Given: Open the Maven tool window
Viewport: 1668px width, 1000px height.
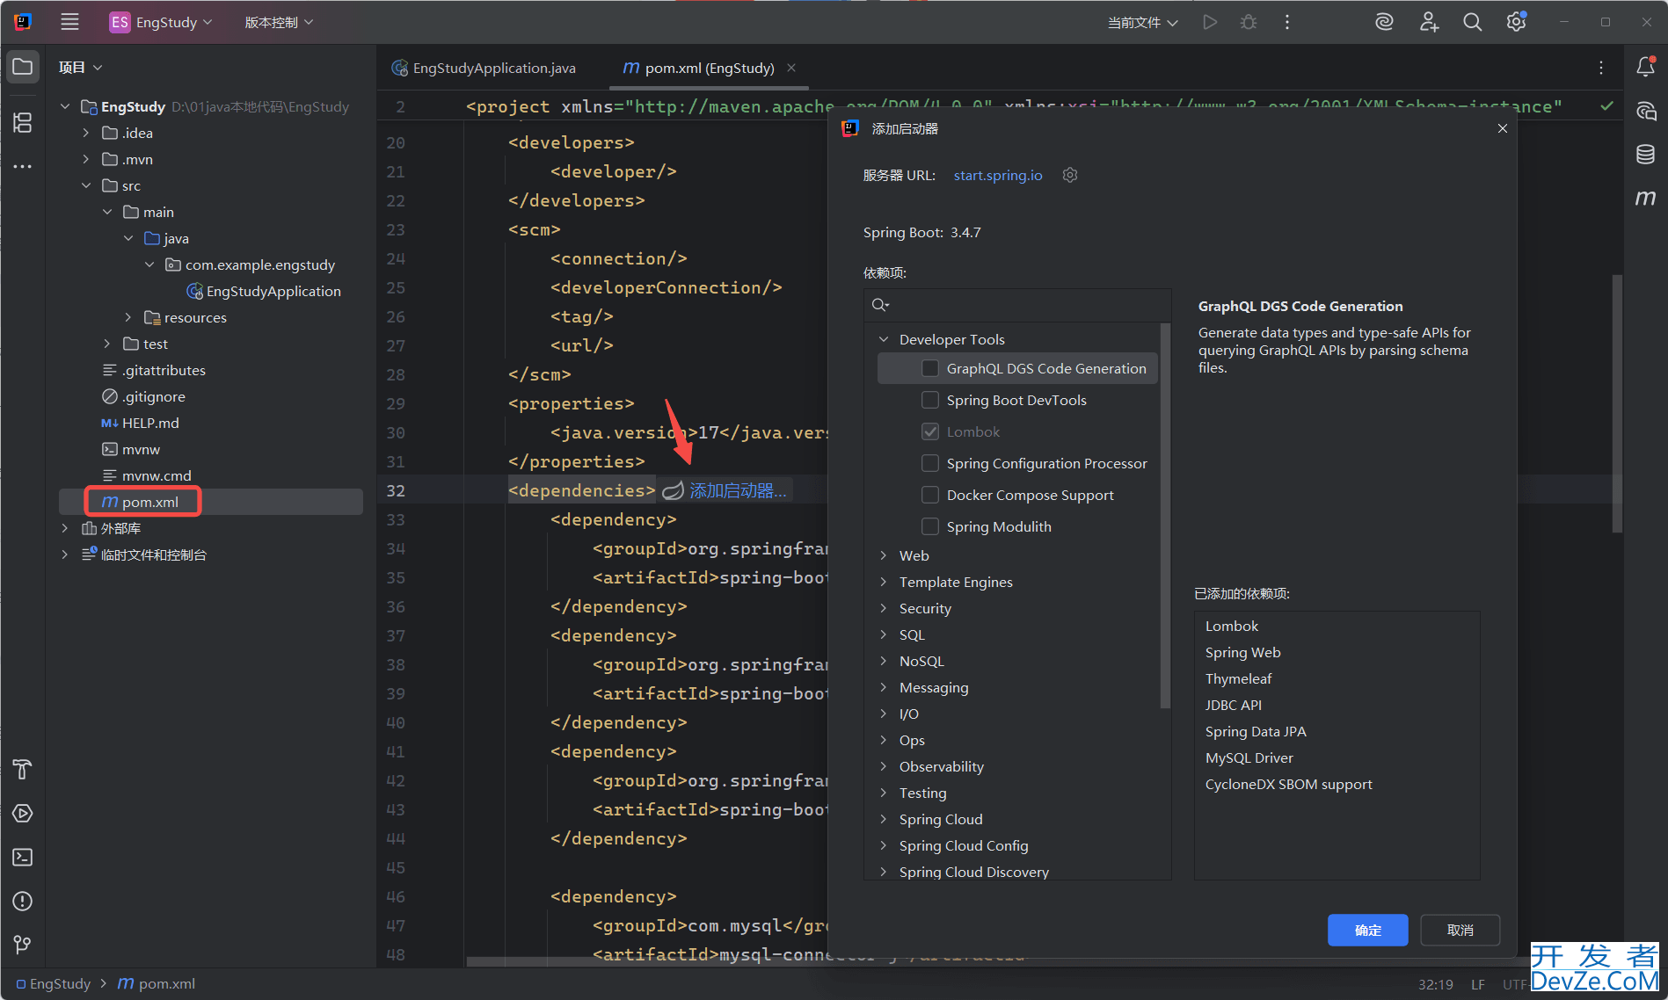Looking at the screenshot, I should coord(1645,199).
